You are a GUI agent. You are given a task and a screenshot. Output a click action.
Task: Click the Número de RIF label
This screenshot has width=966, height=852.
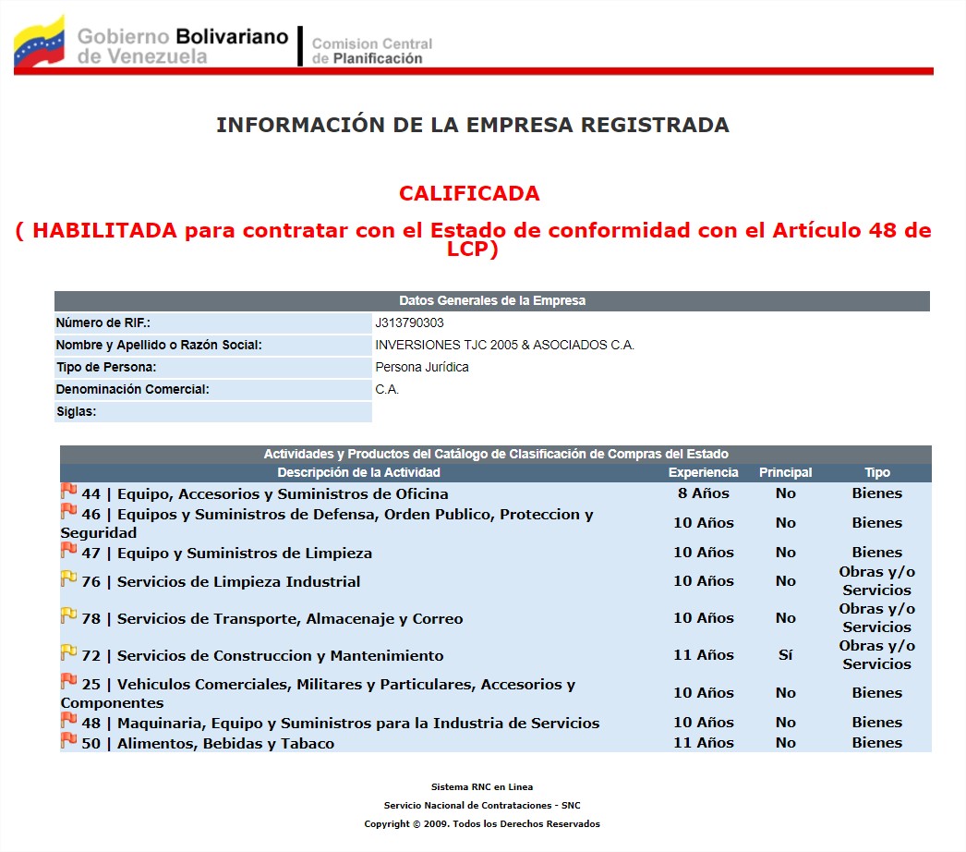(x=103, y=323)
